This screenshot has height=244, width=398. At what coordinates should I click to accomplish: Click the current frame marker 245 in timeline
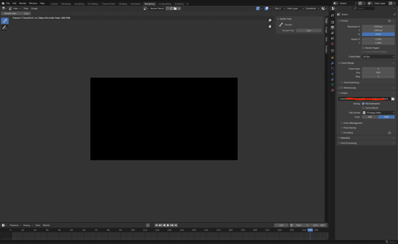click(310, 230)
